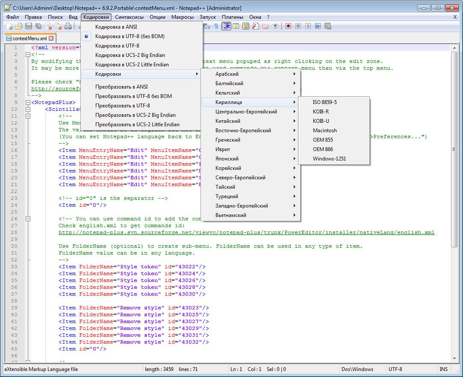
Task: Click the Open file folder icon
Action: click(19, 27)
